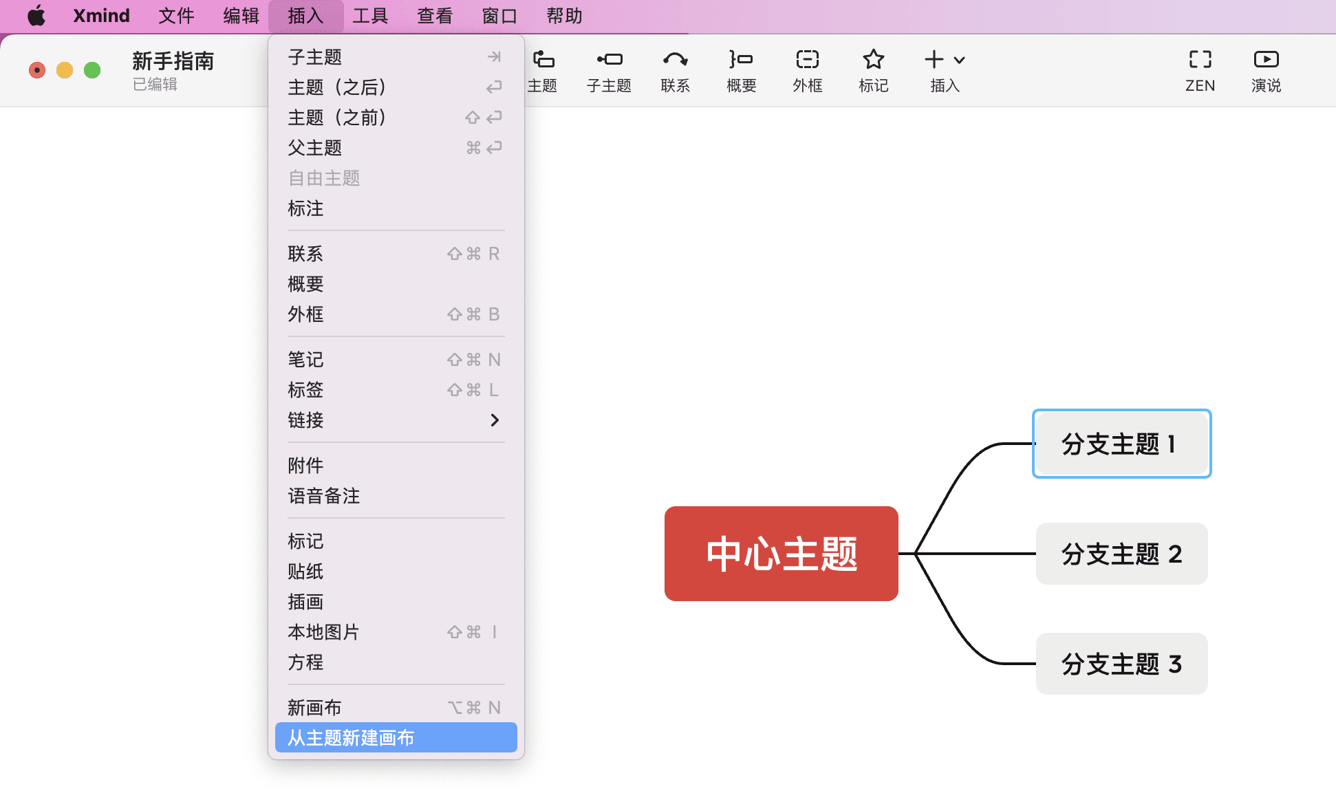The width and height of the screenshot is (1336, 802).
Task: Open markers with the 标记 star icon
Action: click(872, 69)
